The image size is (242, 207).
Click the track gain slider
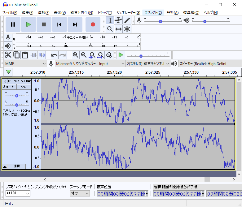[17, 95]
